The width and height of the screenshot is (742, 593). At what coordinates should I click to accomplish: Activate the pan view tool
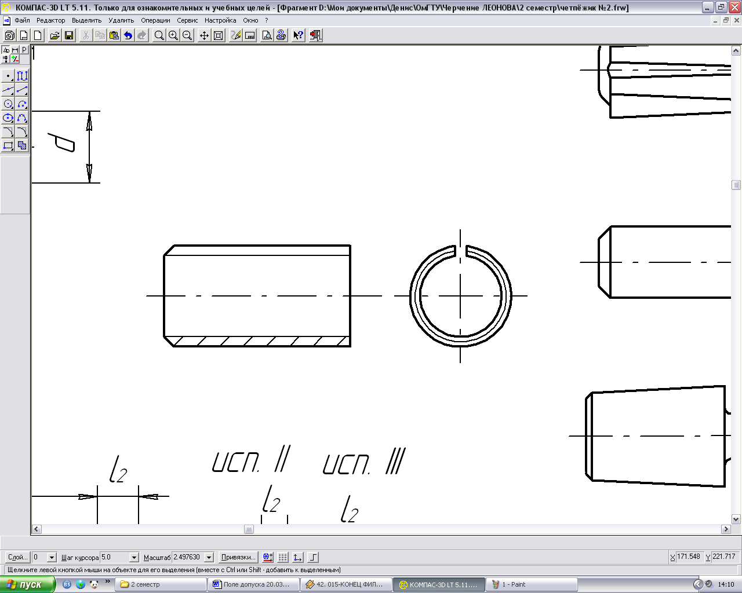click(204, 35)
